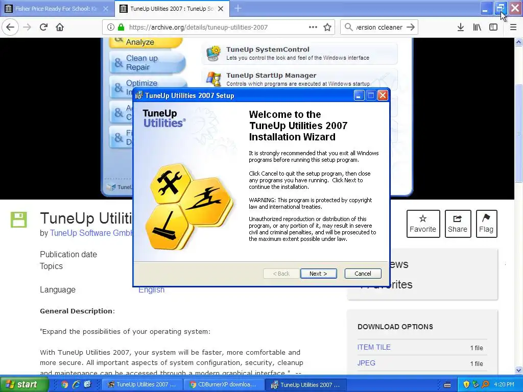Click the browser forward arrow button
The height and width of the screenshot is (392, 523).
coord(27,27)
